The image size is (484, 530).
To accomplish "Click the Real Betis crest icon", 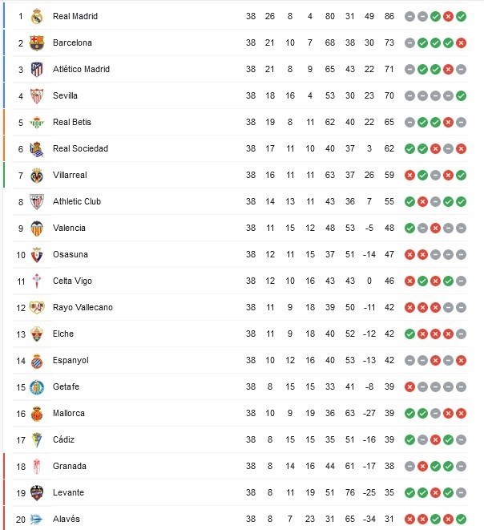I will click(36, 122).
